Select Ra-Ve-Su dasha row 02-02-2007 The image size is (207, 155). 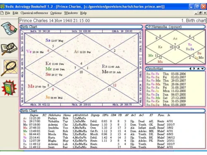[166, 77]
